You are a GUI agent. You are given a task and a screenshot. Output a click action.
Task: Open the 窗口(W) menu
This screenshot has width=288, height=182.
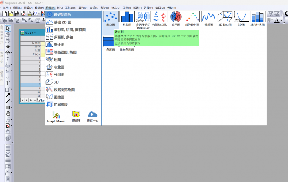(x=160, y=8)
